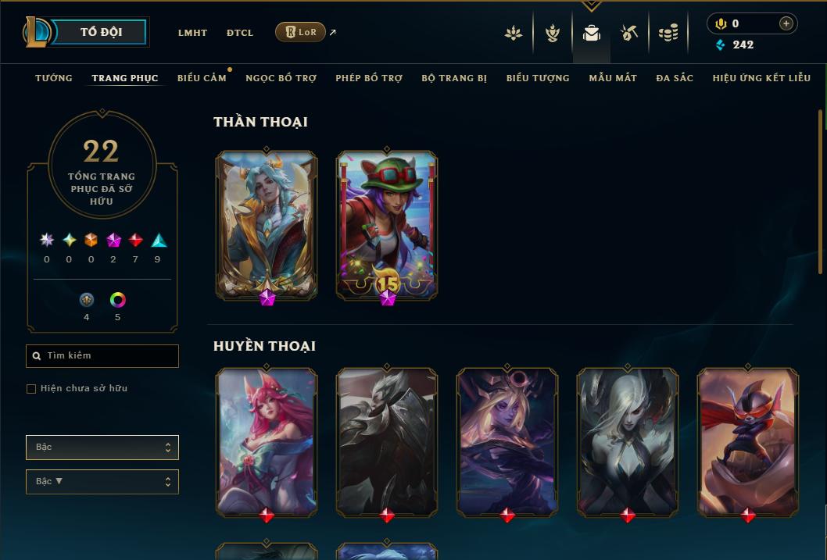Screen dimensions: 827x560
Task: Open the laurel crest icon in top bar
Action: tap(552, 33)
